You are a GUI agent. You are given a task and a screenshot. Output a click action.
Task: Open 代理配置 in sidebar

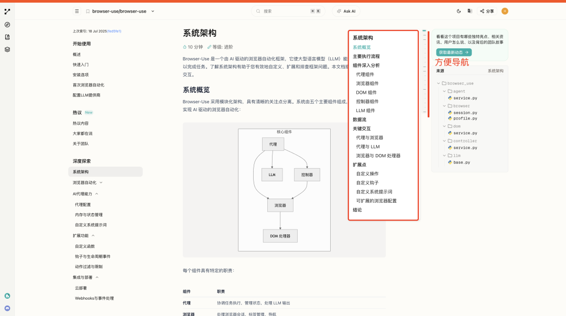click(83, 205)
